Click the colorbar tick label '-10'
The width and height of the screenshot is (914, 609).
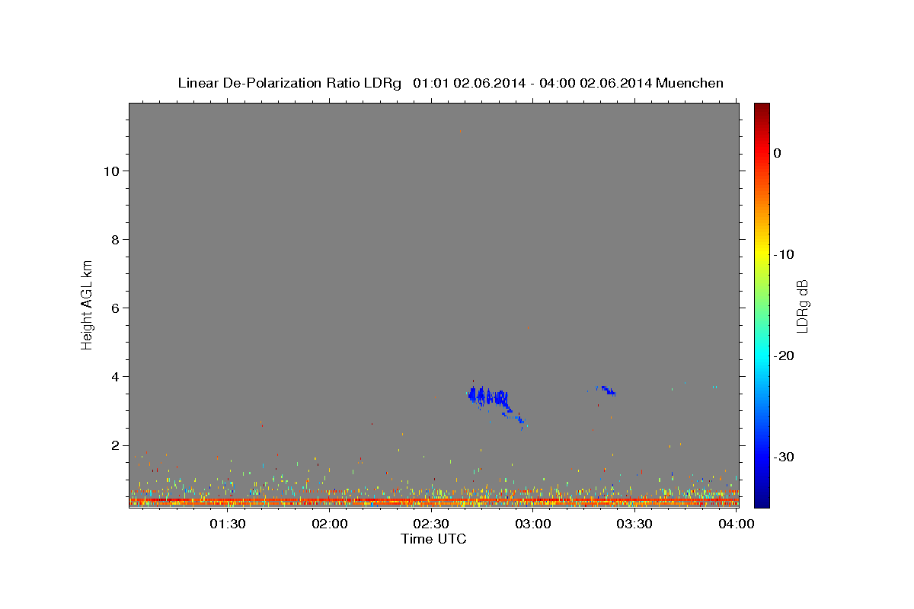pos(785,254)
